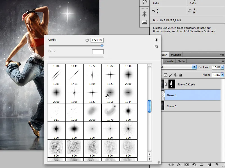225x168 pixels.
Task: Enable lock transparent pixels
Action: click(166, 75)
